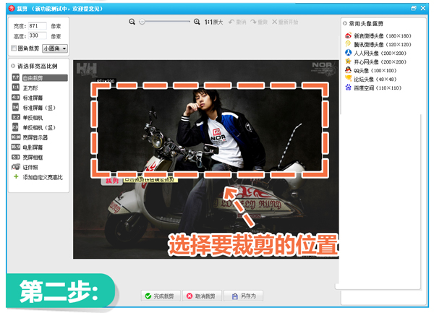Select the QQ头像 (100×100) preset
Screen dimensions: 434x313
click(373, 70)
